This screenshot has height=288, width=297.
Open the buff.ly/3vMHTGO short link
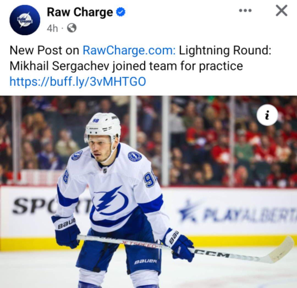click(x=78, y=81)
